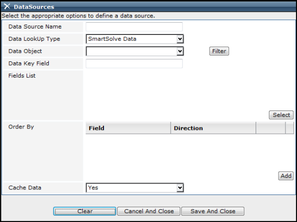Close the DataSources dialog with X icon
The width and height of the screenshot is (297, 222).
tap(7, 6)
